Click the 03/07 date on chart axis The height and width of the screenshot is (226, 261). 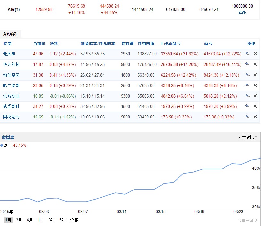pos(83,212)
